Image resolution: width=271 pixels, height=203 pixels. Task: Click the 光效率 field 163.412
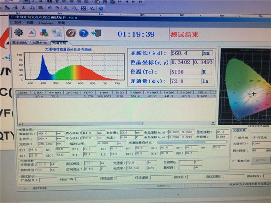pos(136,168)
